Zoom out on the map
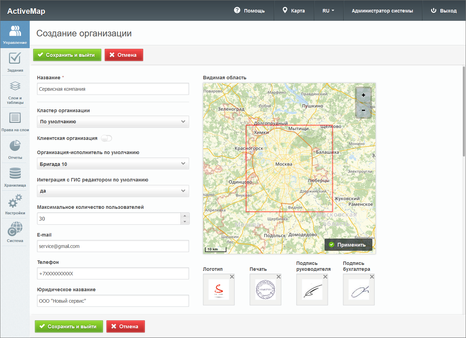 363,110
